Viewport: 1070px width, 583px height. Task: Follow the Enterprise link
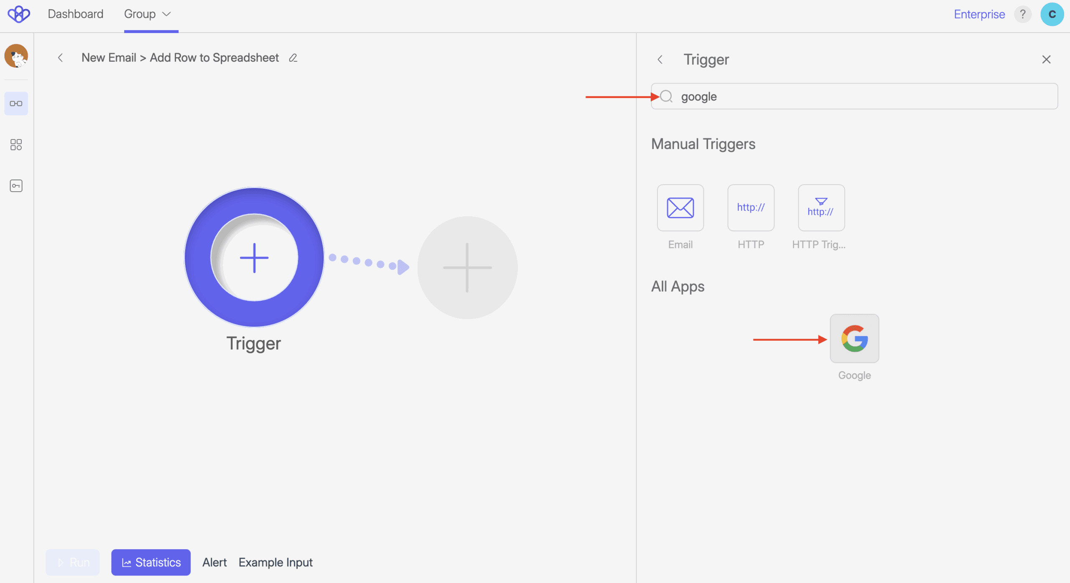(x=979, y=14)
